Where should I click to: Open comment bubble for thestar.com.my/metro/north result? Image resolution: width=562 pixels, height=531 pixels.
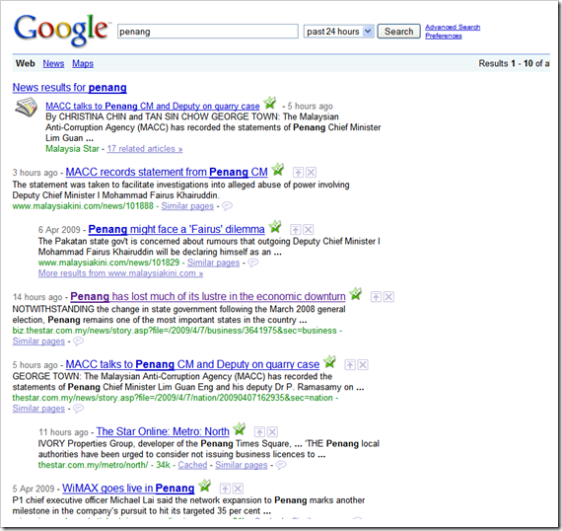coord(281,465)
